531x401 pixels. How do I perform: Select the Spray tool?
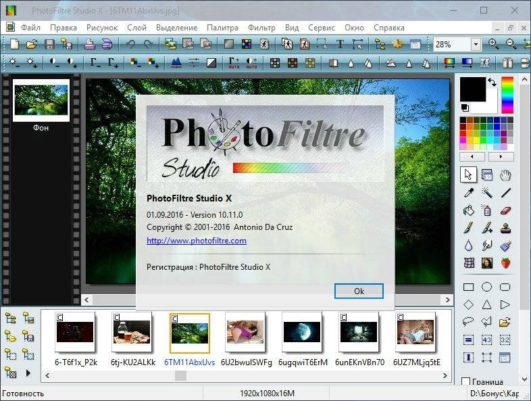pyautogui.click(x=487, y=210)
